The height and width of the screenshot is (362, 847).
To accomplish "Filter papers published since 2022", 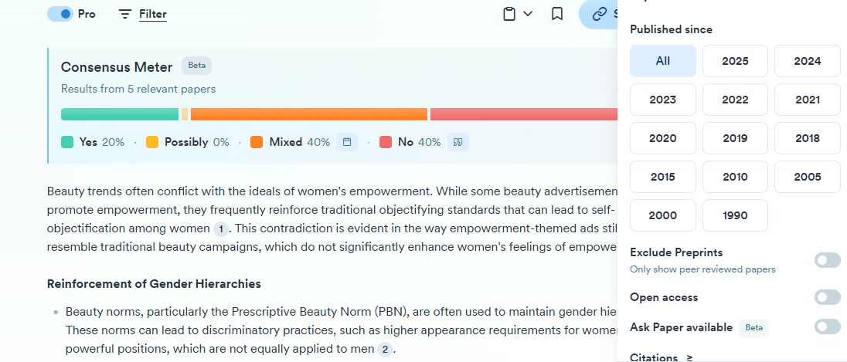I will pos(735,100).
